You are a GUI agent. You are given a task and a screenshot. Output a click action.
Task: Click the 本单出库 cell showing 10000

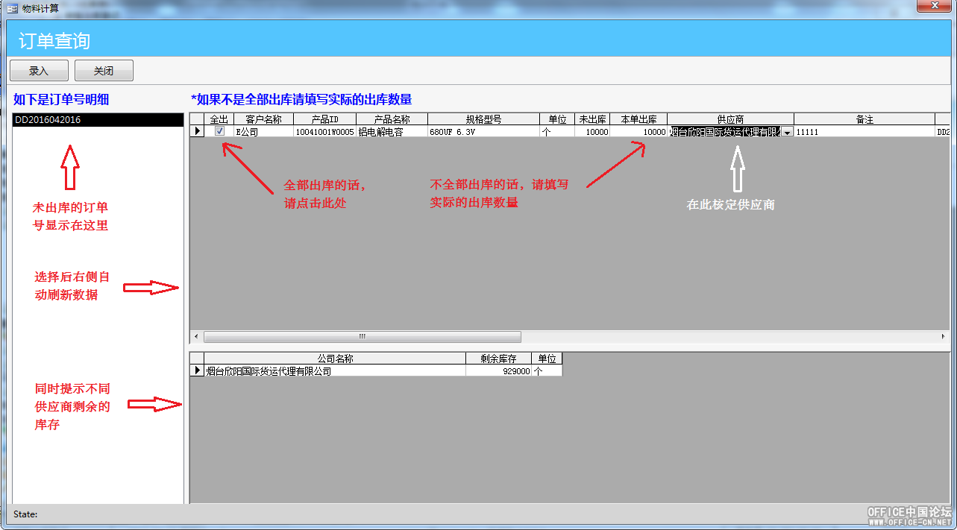(638, 132)
